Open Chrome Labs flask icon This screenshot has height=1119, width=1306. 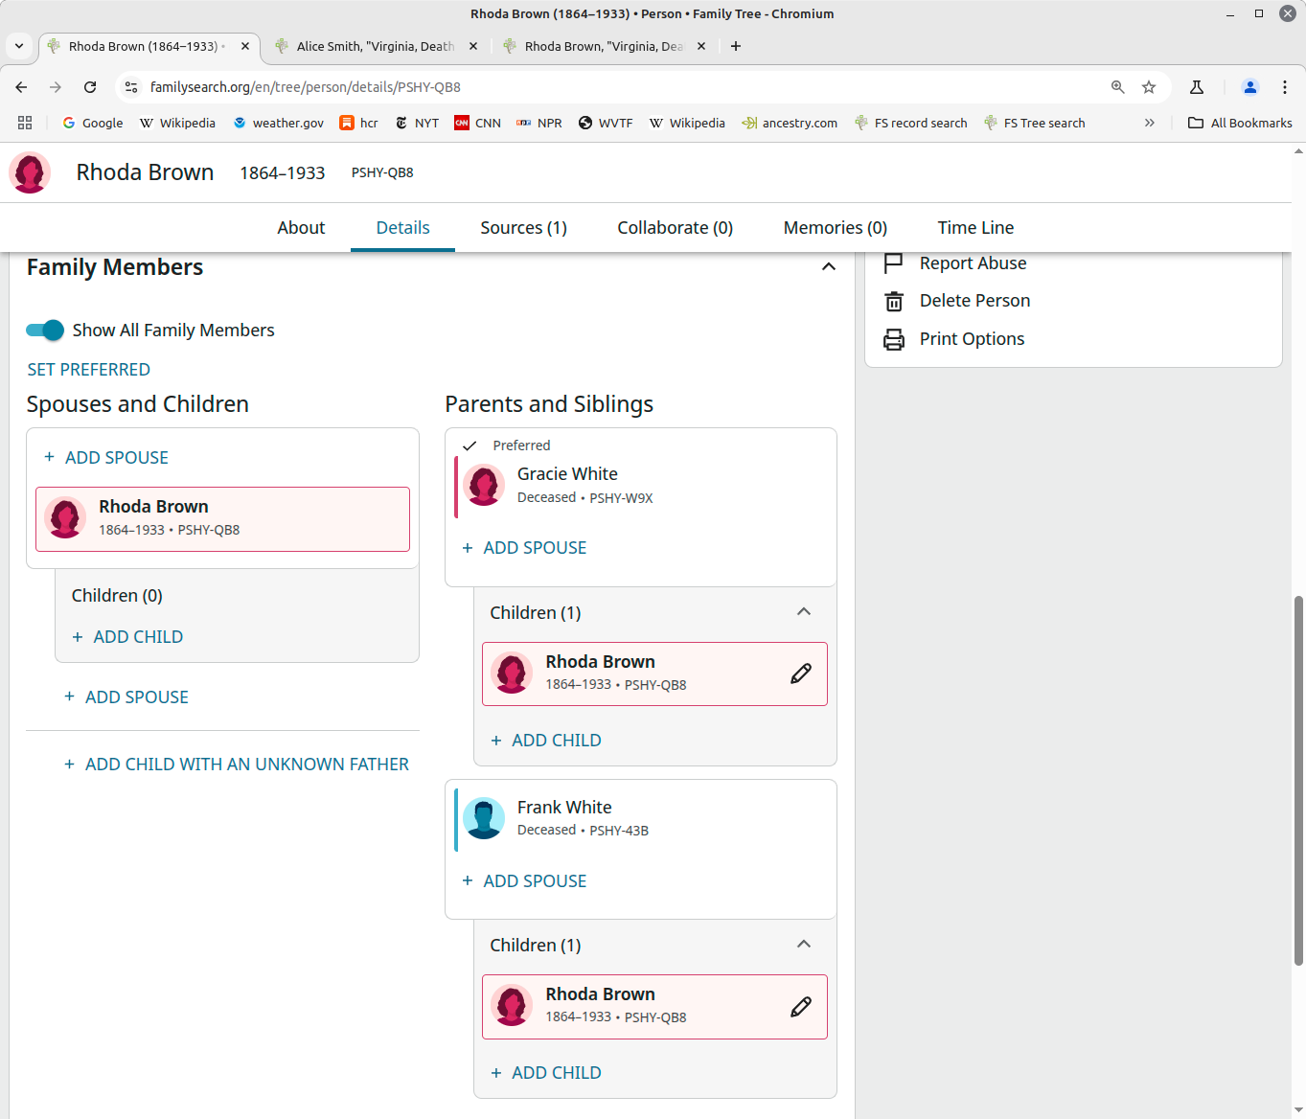[x=1197, y=87]
